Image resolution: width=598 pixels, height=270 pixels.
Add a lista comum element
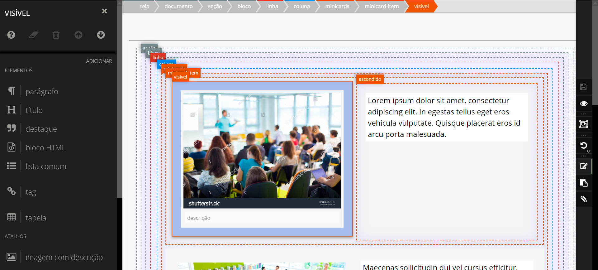[x=46, y=166]
